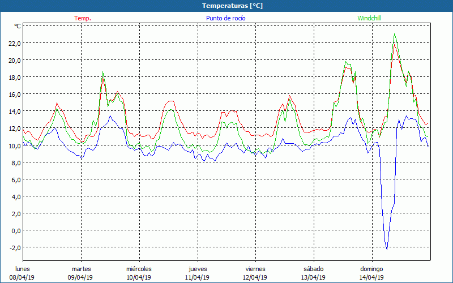Click the 4,0 y-axis value
The width and height of the screenshot is (453, 283).
click(x=16, y=196)
